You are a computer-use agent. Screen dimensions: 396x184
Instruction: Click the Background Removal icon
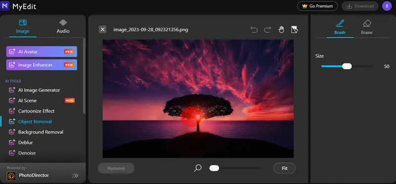(12, 132)
